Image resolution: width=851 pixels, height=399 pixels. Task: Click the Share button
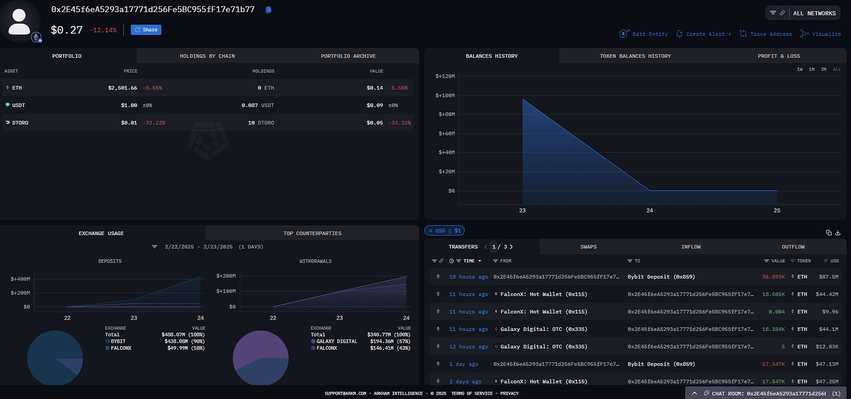[x=146, y=30]
